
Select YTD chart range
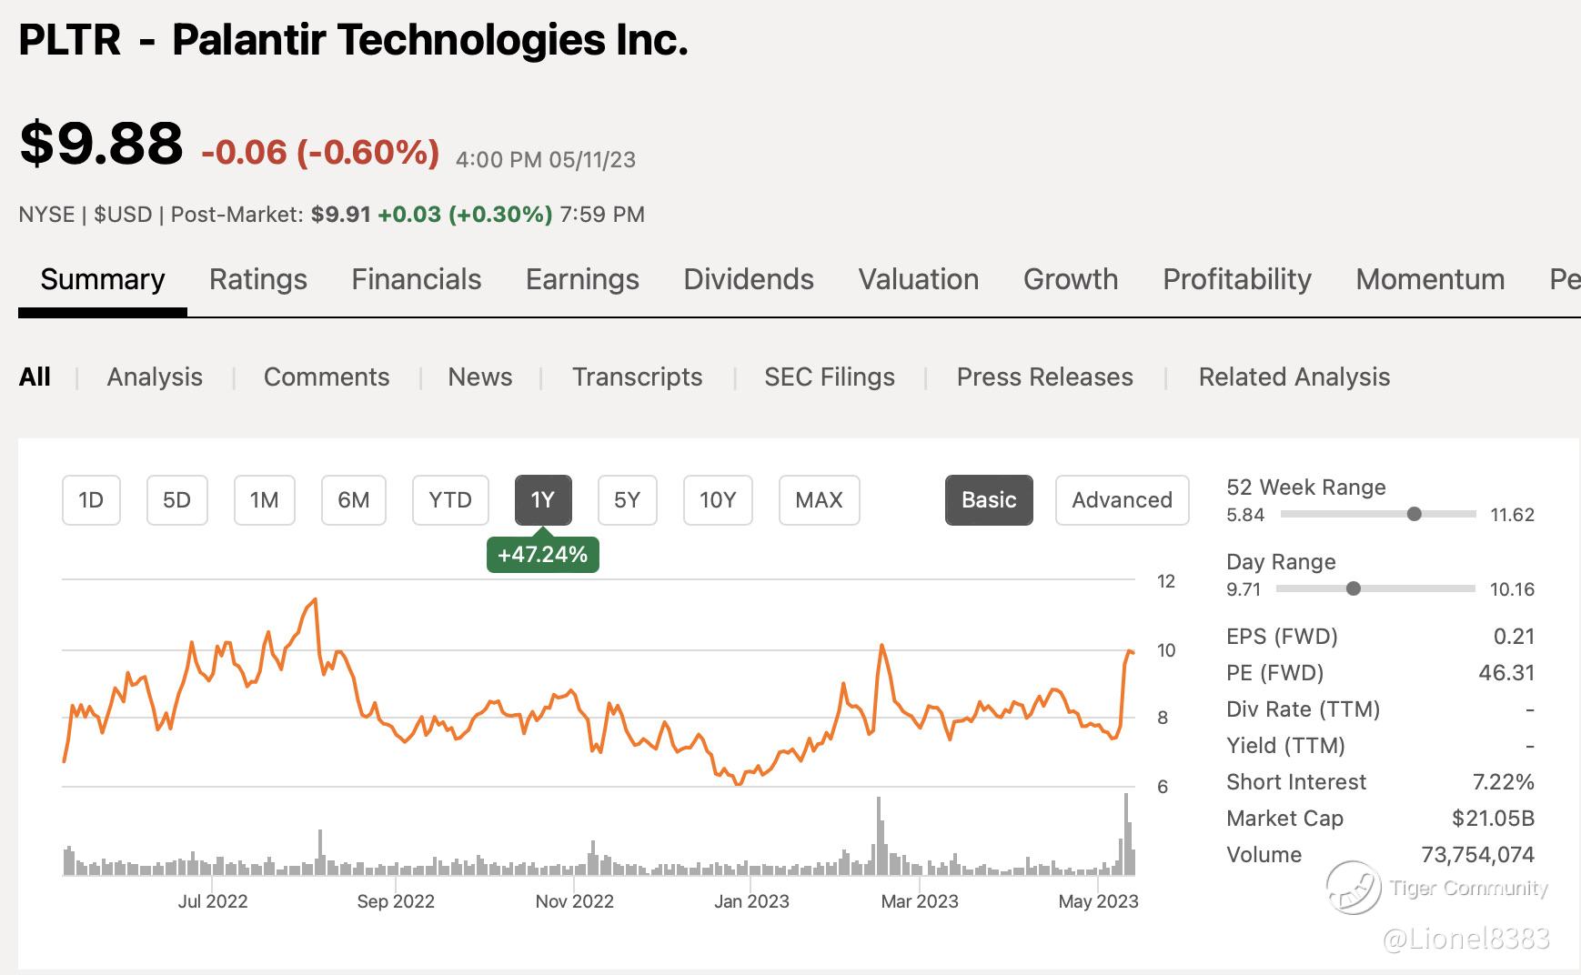[450, 500]
